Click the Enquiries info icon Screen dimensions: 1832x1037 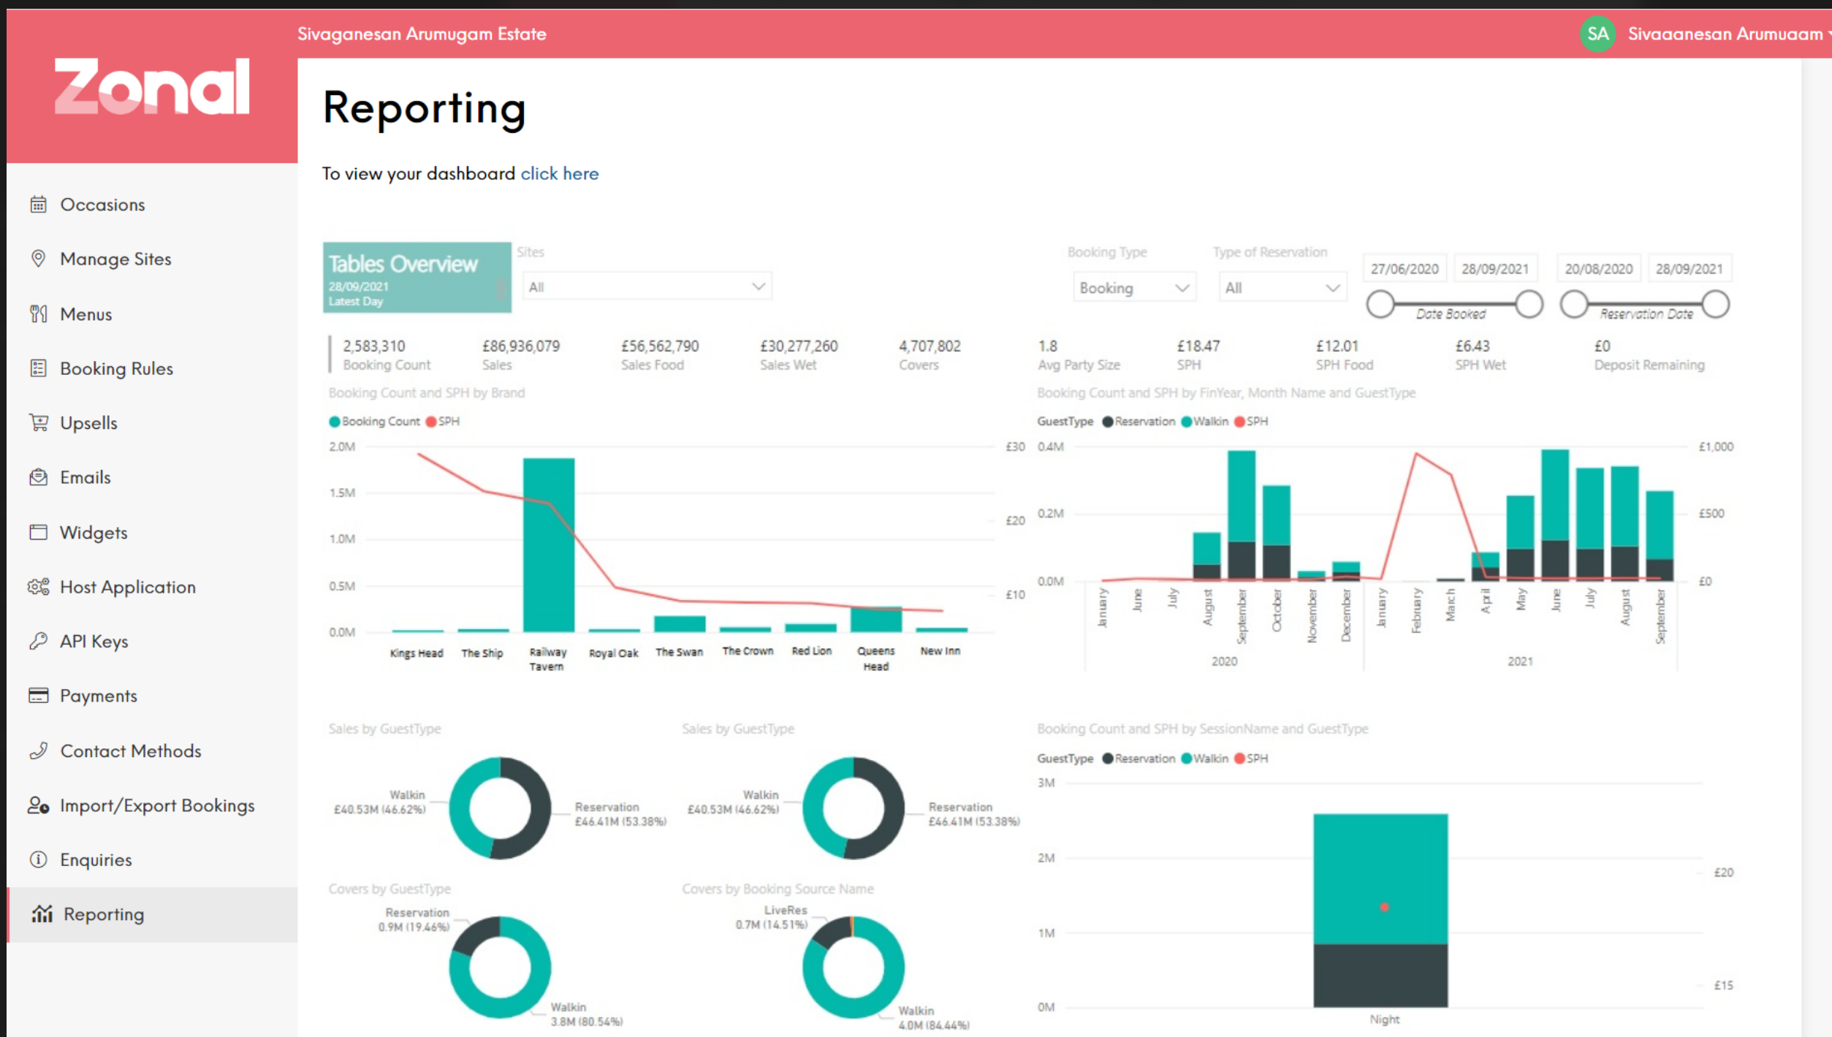coord(38,859)
